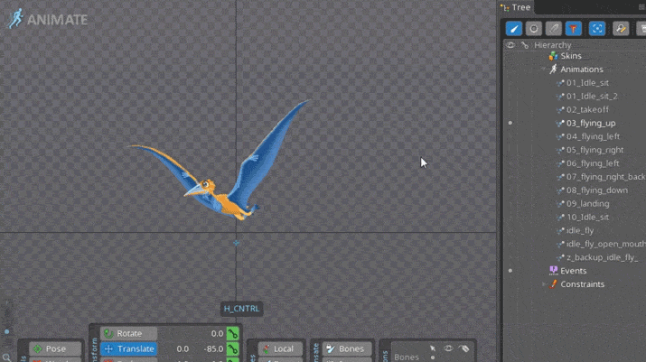Image resolution: width=646 pixels, height=362 pixels.
Task: Click the Hierarchy bone key icon
Action: pos(524,45)
